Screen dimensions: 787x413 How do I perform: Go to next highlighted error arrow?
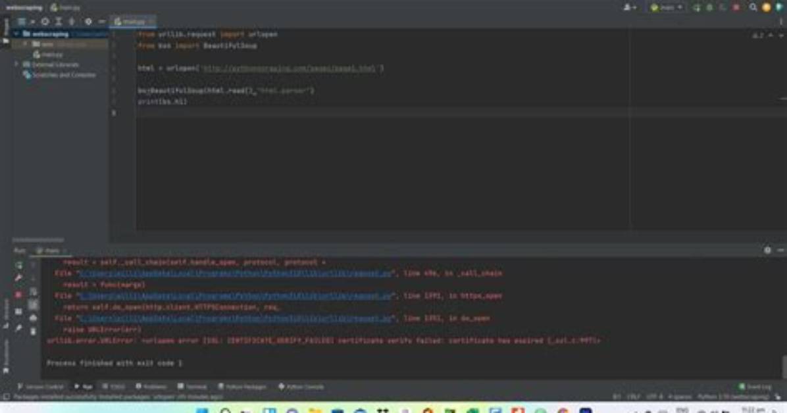pos(780,35)
